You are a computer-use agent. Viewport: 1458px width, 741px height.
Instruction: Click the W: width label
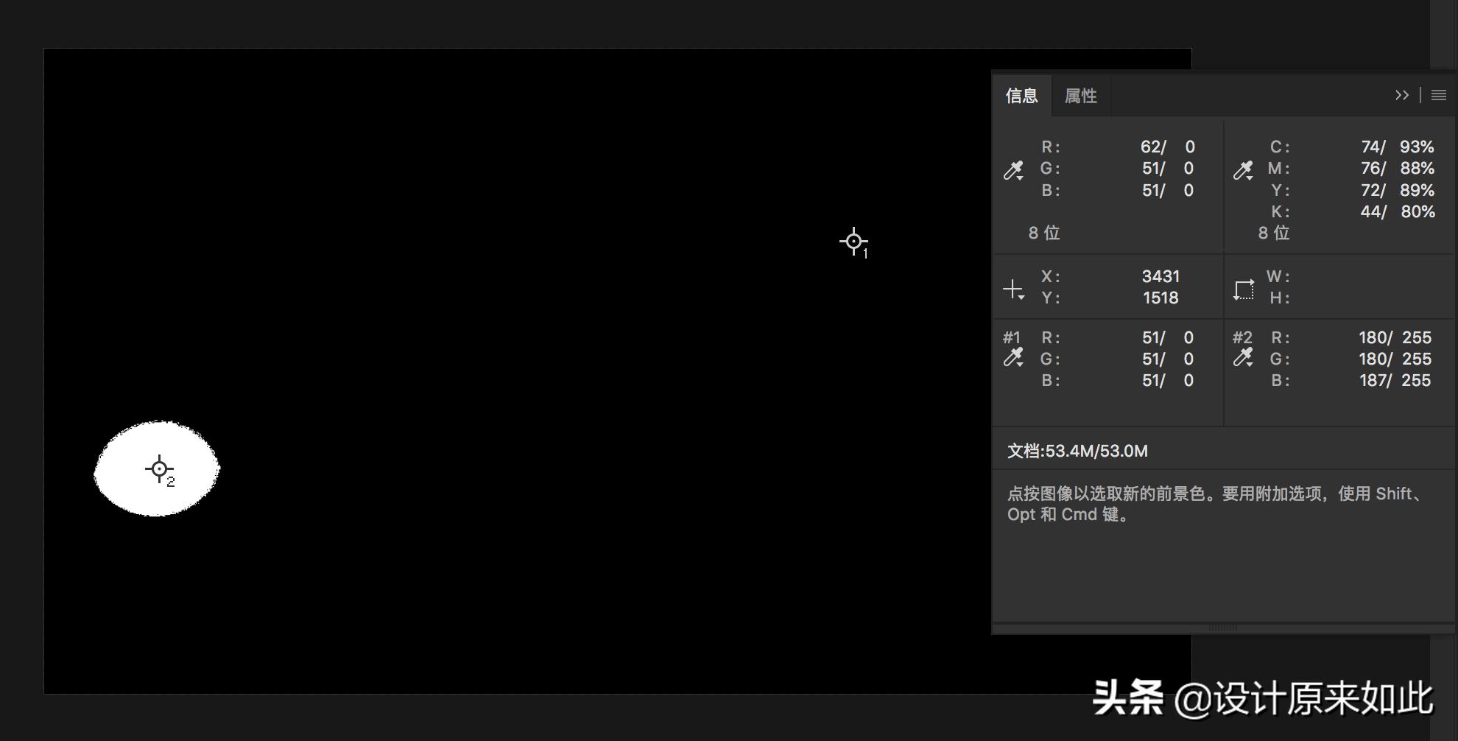tap(1278, 276)
